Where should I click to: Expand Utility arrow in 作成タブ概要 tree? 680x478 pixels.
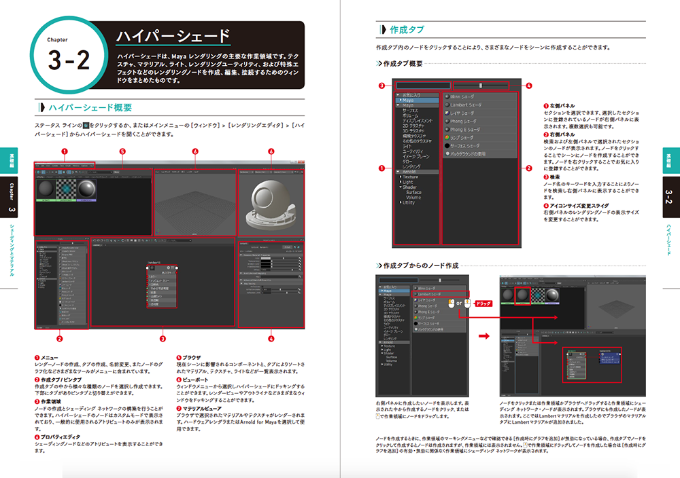click(400, 202)
